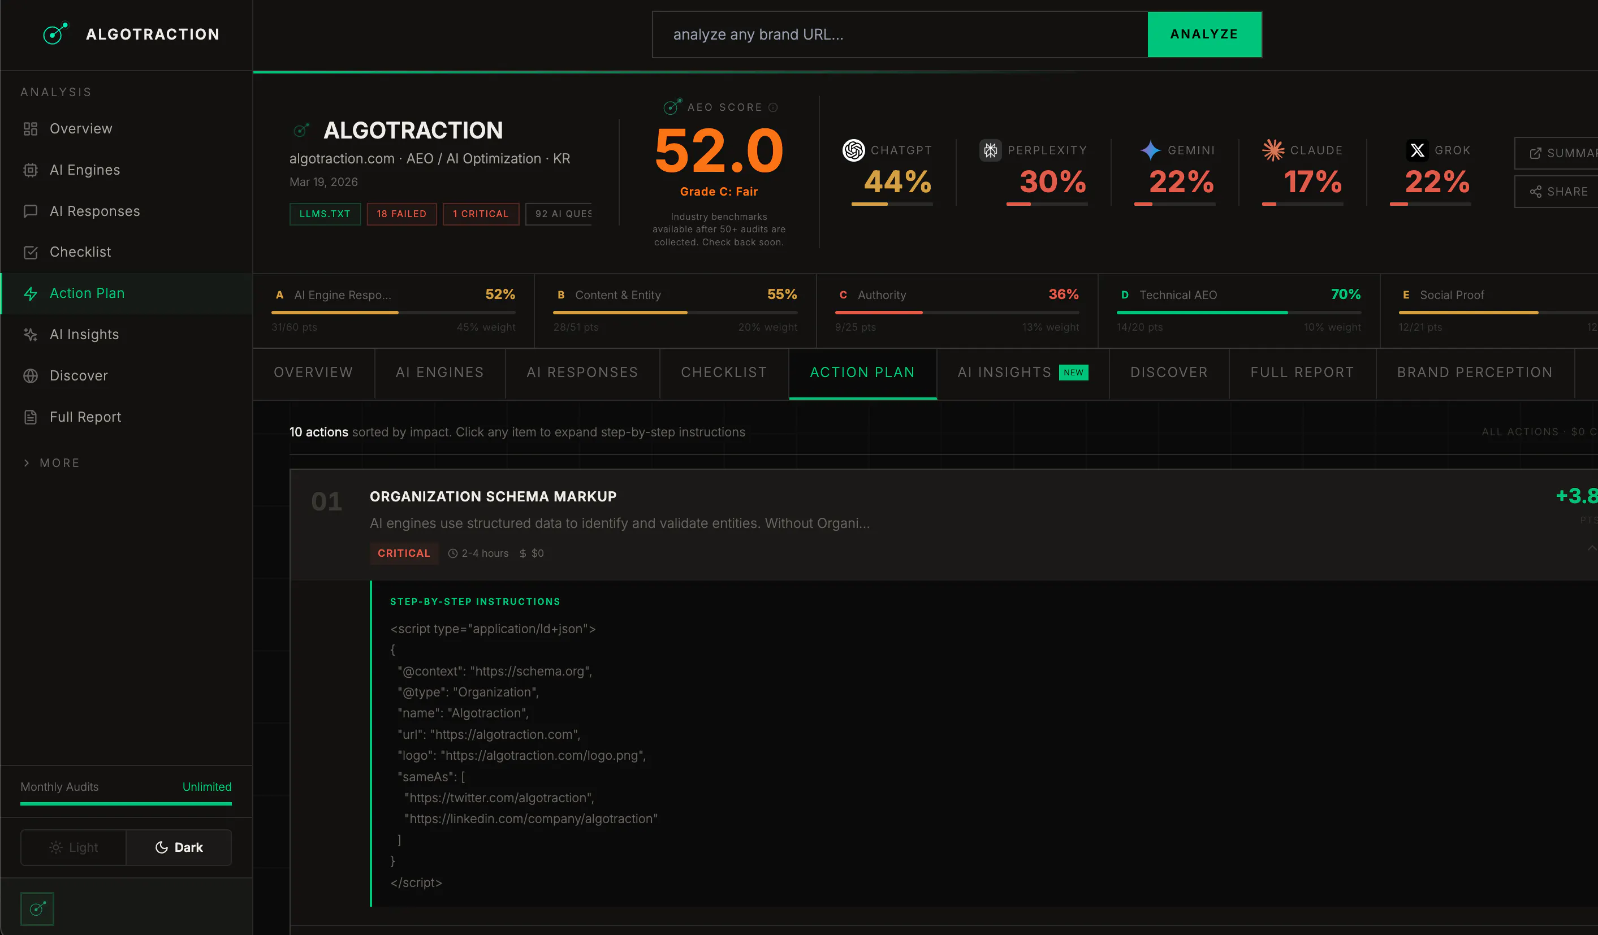This screenshot has width=1598, height=935.
Task: Open the AI Engine Response category card
Action: (x=393, y=310)
